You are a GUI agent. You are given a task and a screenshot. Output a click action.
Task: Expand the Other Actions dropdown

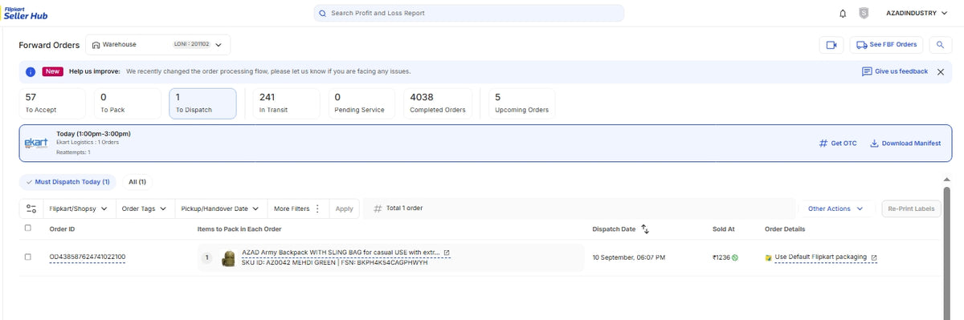[836, 209]
